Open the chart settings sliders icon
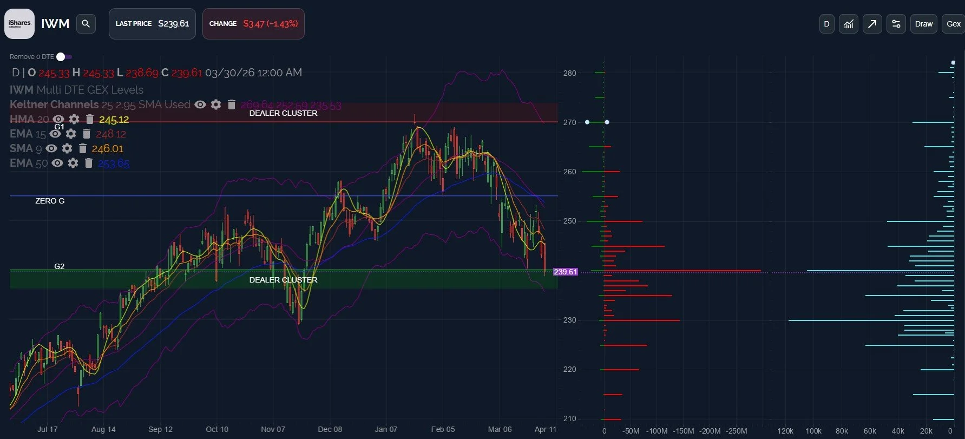This screenshot has width=965, height=439. point(896,24)
